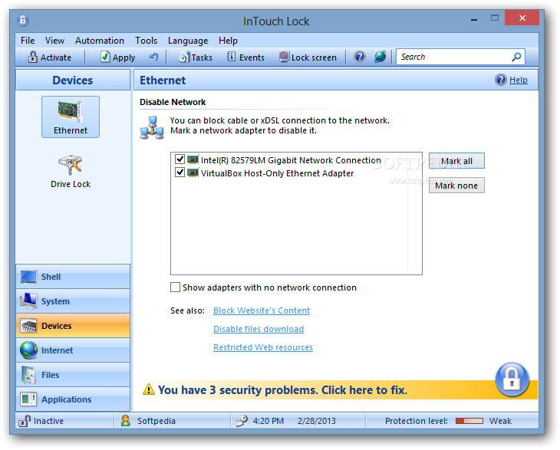This screenshot has width=560, height=450.
Task: Select the Ethernet device icon
Action: pyautogui.click(x=71, y=117)
